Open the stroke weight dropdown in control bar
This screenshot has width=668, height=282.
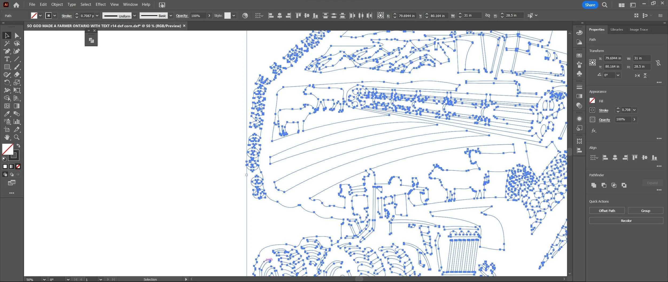tap(97, 16)
